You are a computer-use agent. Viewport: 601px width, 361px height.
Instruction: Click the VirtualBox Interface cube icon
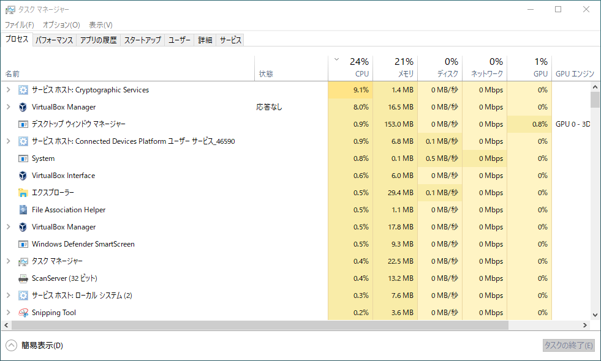[23, 176]
